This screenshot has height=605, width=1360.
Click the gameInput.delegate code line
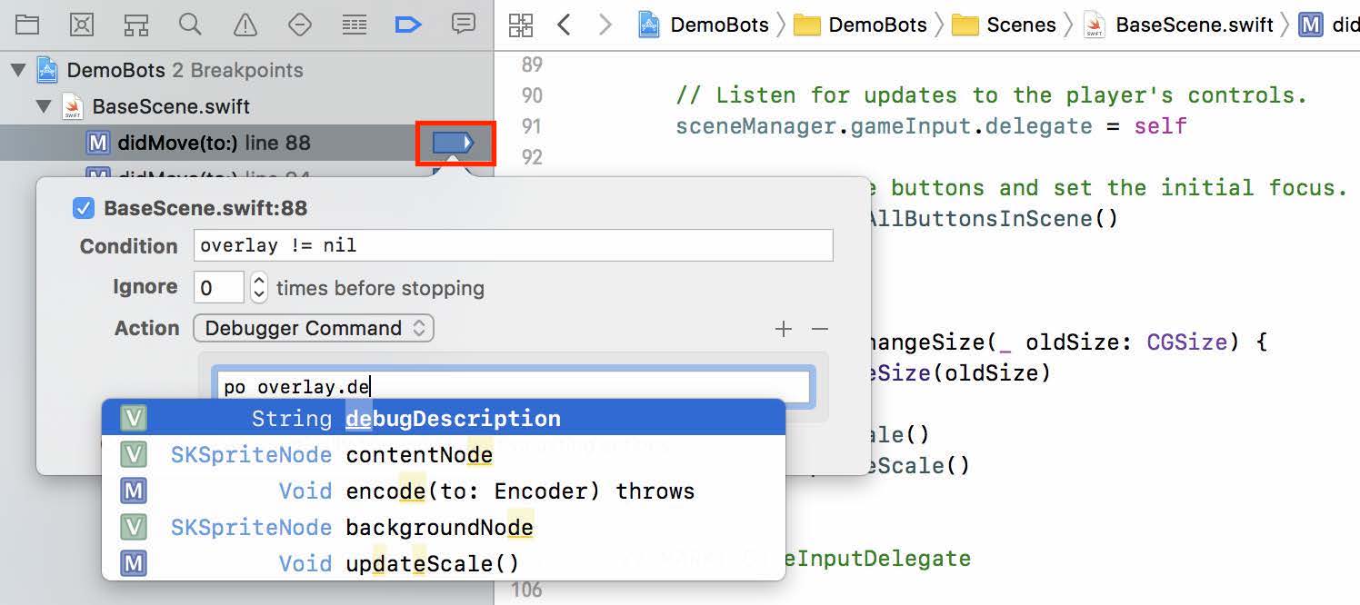(931, 126)
